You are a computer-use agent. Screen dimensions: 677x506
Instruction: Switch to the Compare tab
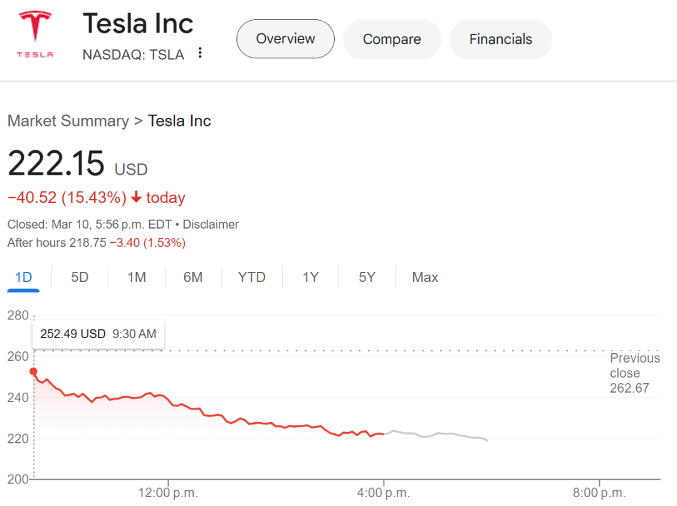392,39
